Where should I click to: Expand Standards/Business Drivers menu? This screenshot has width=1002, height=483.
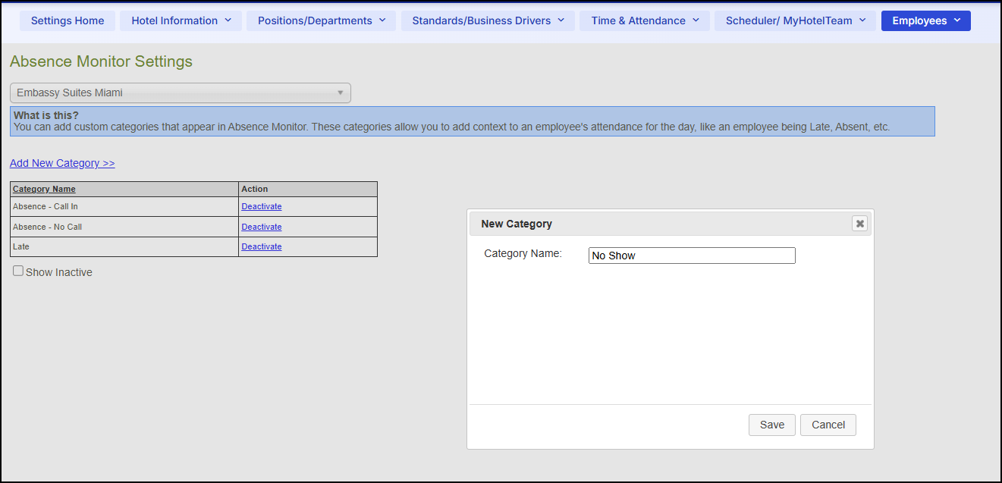[488, 20]
